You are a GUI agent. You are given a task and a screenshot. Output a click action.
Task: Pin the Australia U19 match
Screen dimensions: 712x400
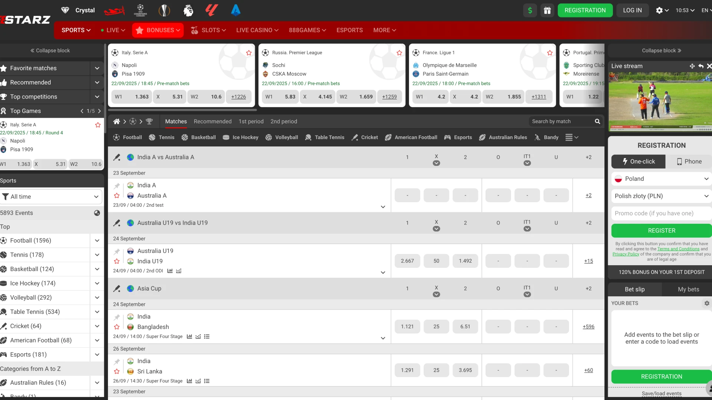117,251
